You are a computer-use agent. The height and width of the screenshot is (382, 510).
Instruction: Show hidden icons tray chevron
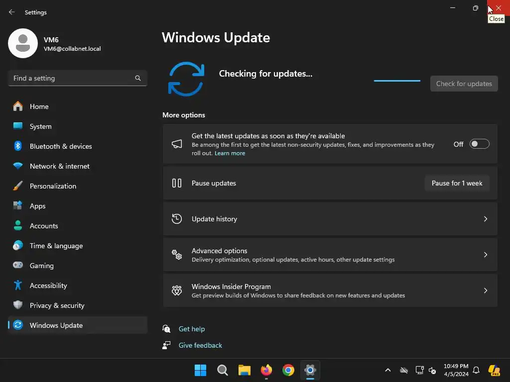coord(387,370)
